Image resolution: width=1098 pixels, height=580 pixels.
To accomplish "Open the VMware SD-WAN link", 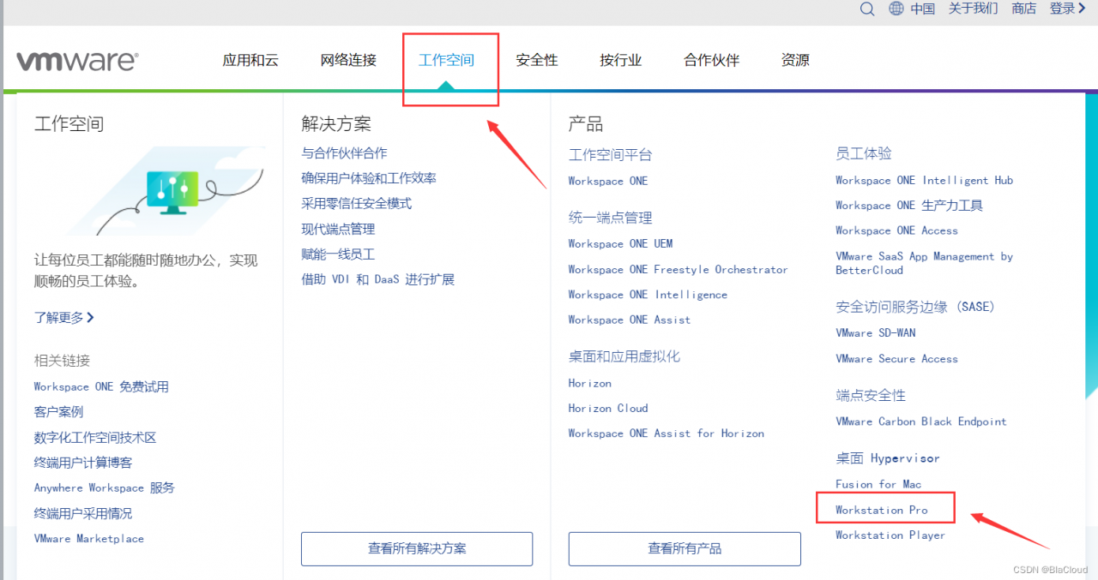I will 876,332.
